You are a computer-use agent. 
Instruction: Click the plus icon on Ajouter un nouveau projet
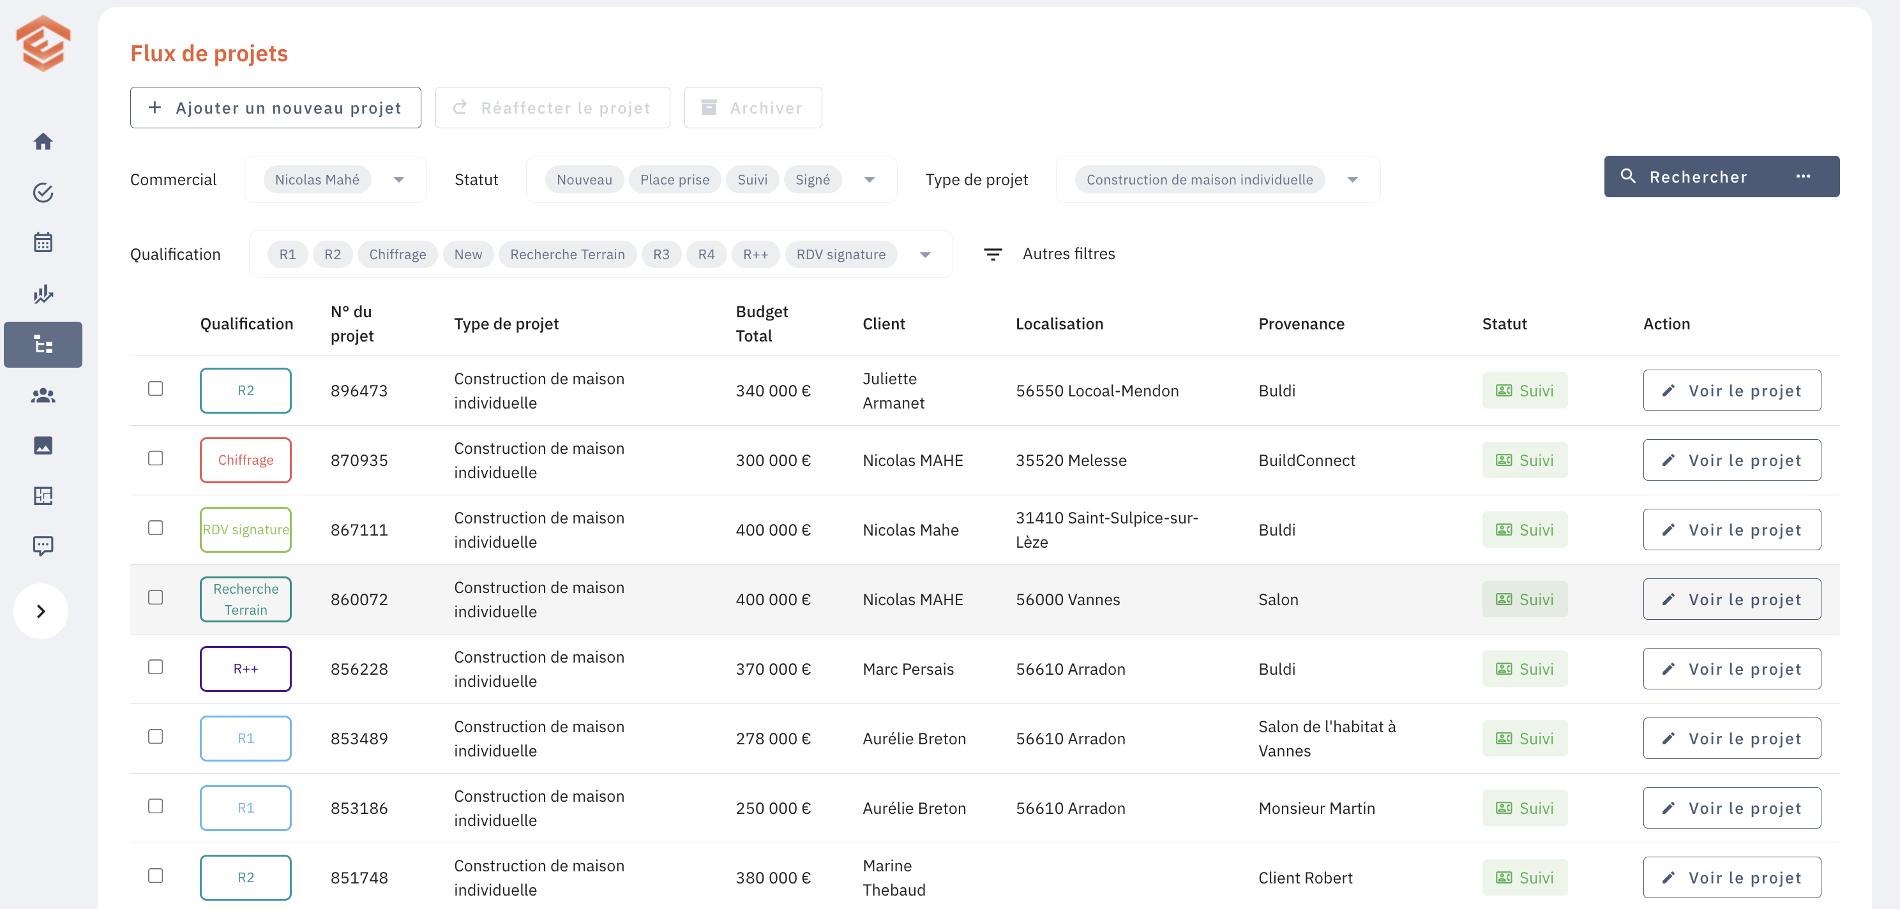(x=154, y=108)
